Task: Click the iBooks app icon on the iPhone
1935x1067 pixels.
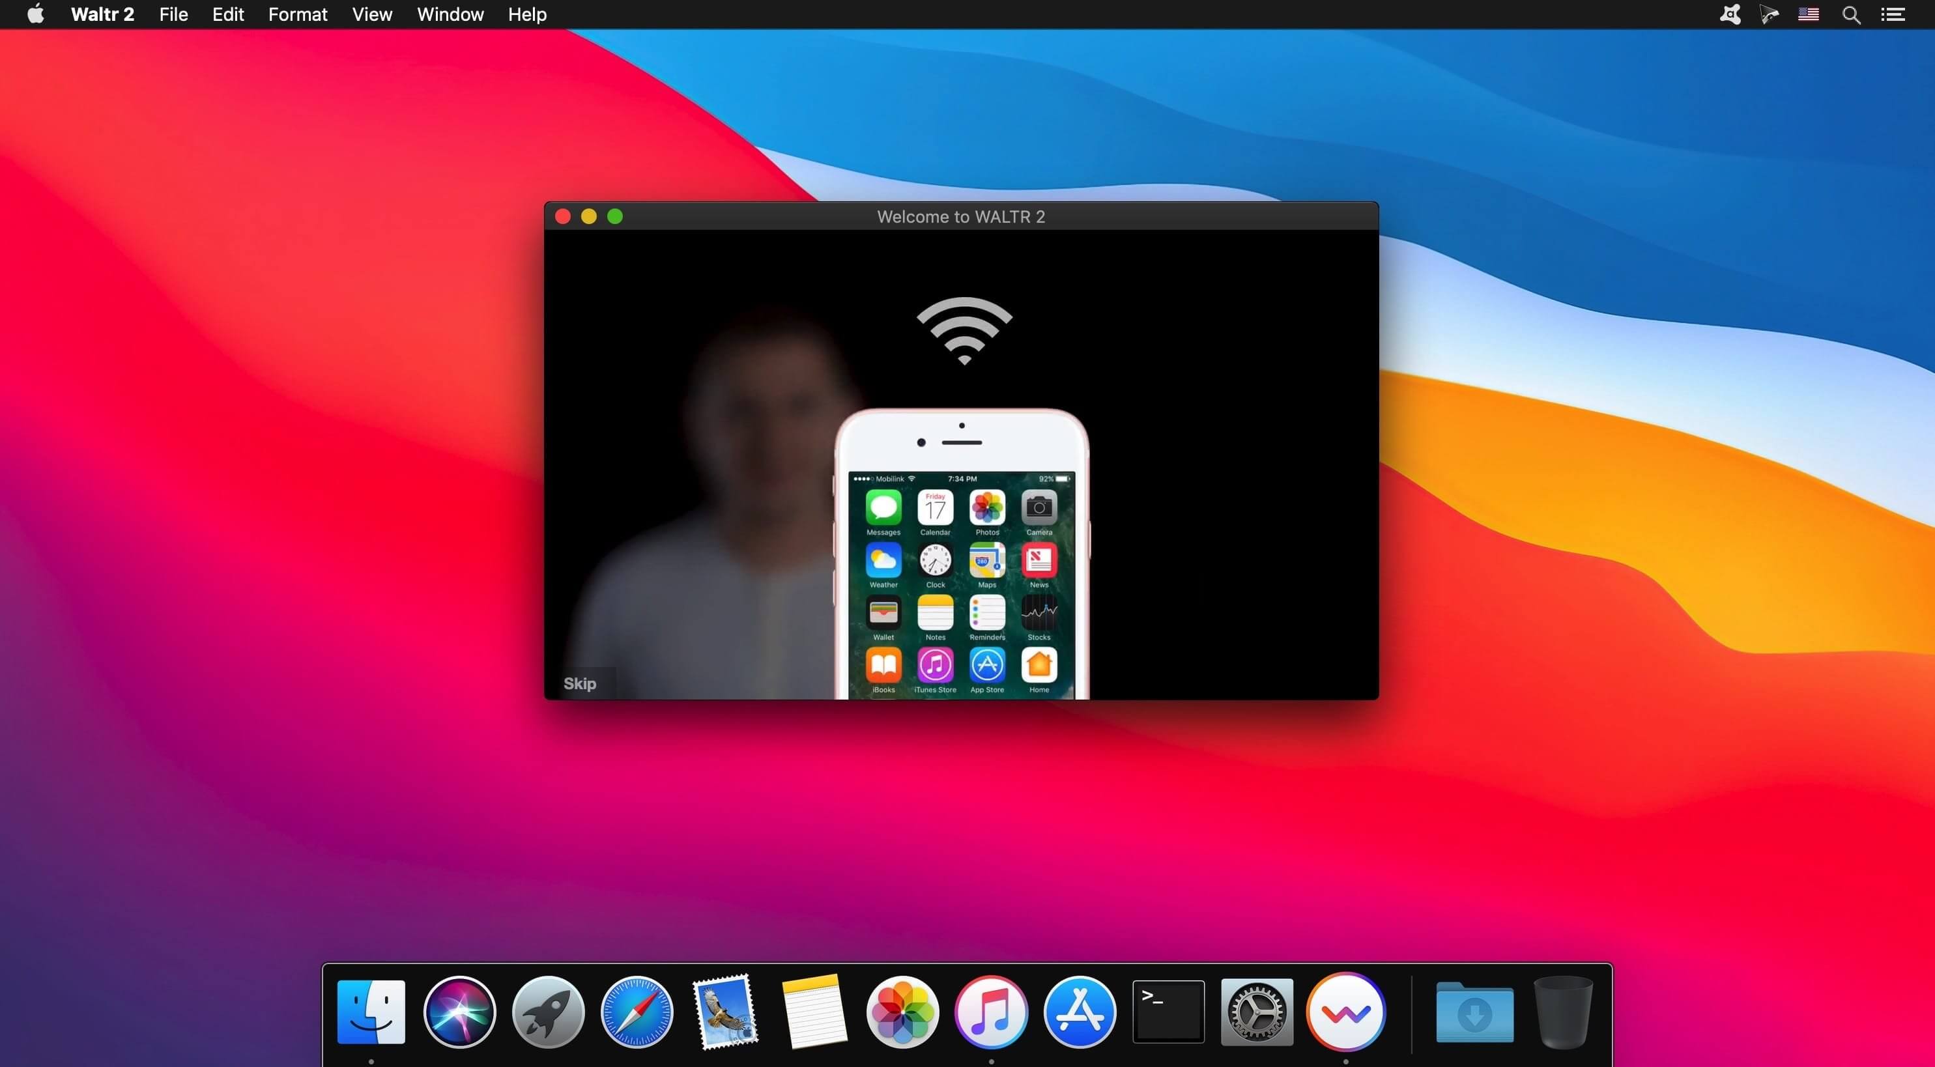Action: (883, 665)
